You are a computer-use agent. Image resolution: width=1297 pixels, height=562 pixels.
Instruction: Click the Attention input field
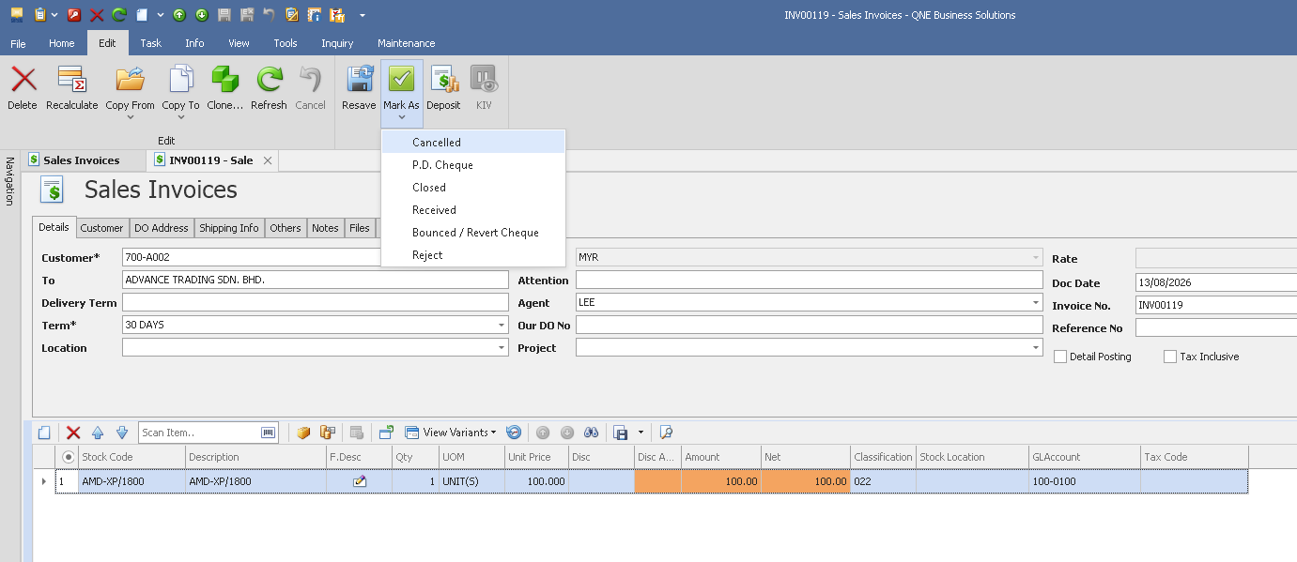tap(810, 281)
